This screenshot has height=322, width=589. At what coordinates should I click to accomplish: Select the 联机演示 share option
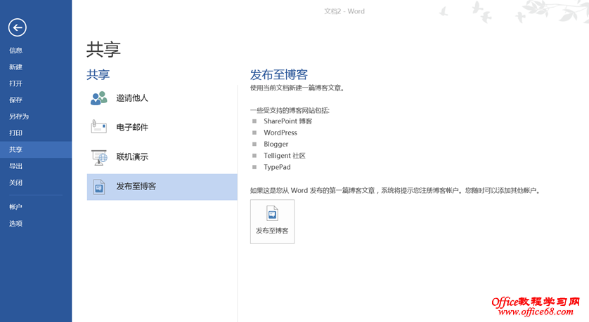click(x=162, y=156)
